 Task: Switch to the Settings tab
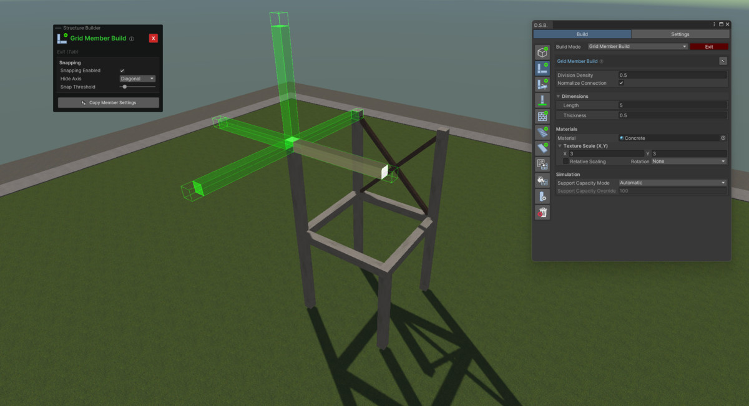tap(680, 34)
